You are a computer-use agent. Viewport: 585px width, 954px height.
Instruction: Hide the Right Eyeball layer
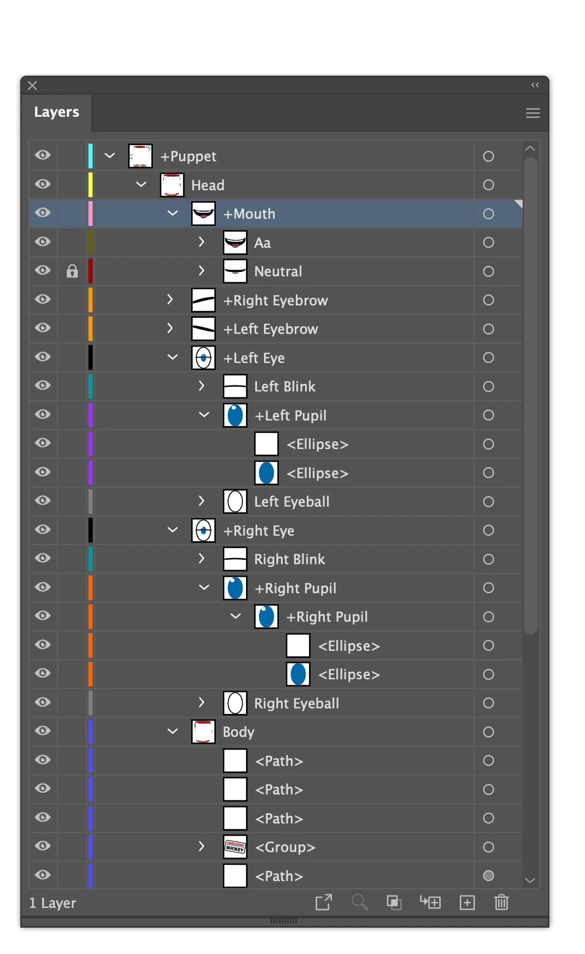coord(43,702)
